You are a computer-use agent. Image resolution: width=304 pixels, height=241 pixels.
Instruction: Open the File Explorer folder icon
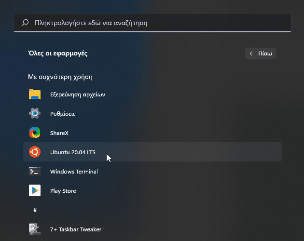pyautogui.click(x=35, y=94)
